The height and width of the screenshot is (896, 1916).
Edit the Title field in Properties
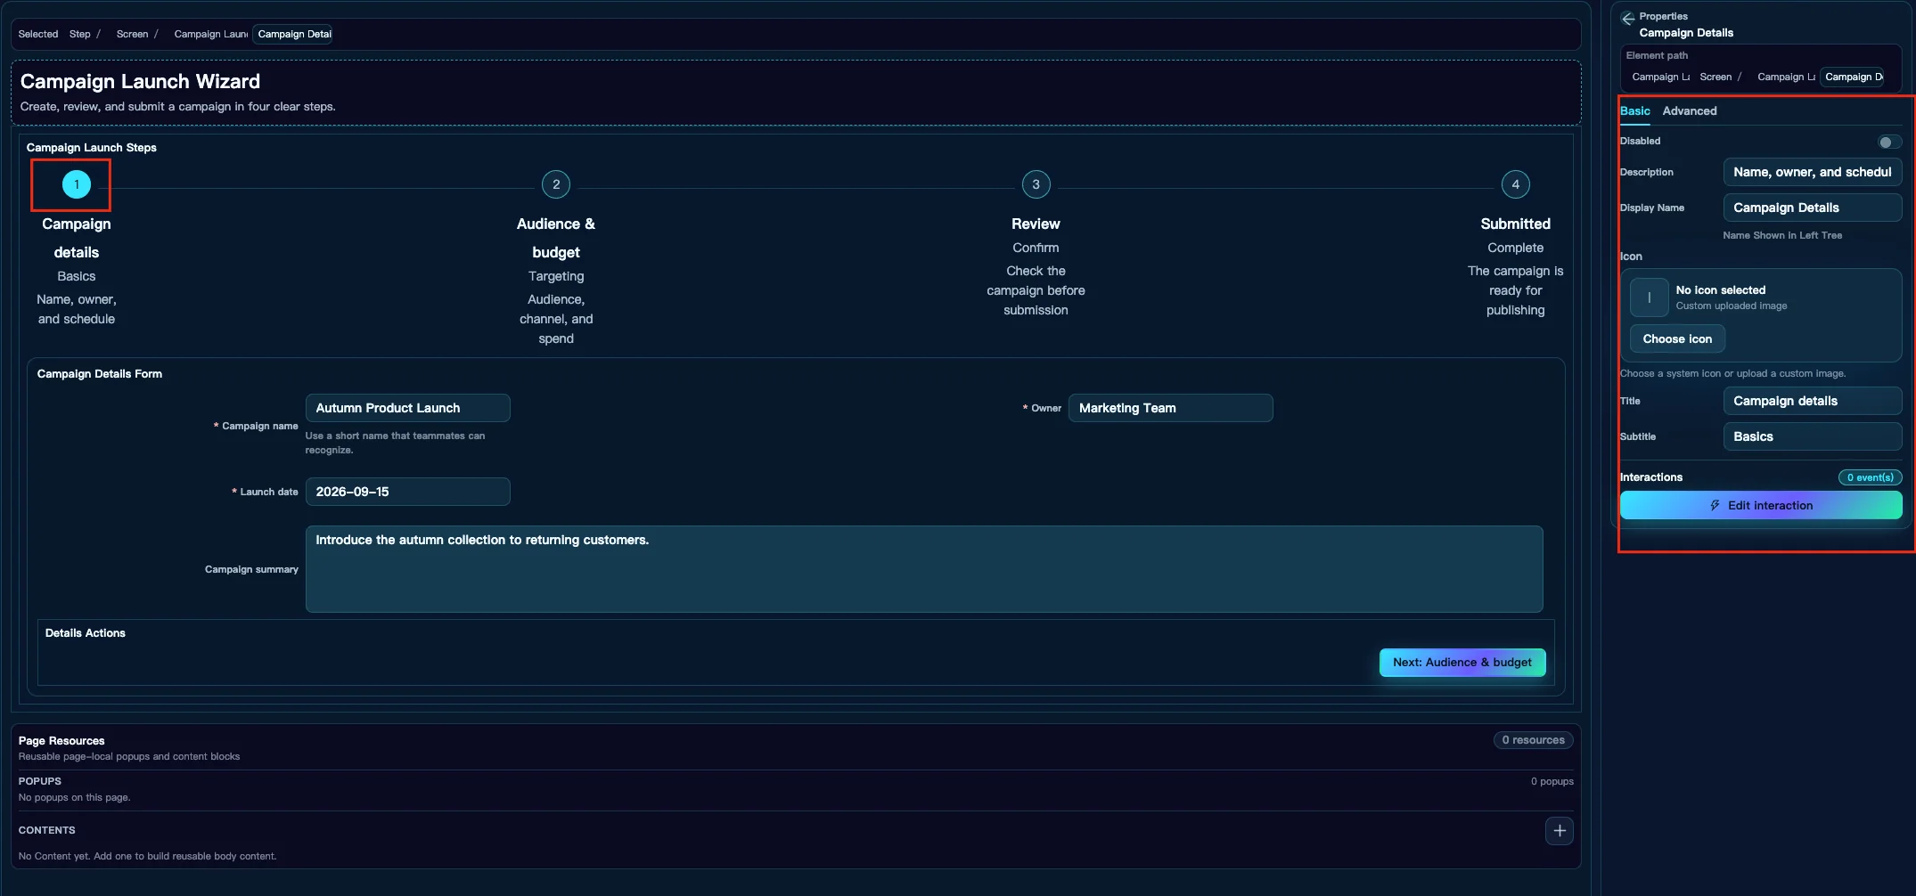pos(1813,401)
